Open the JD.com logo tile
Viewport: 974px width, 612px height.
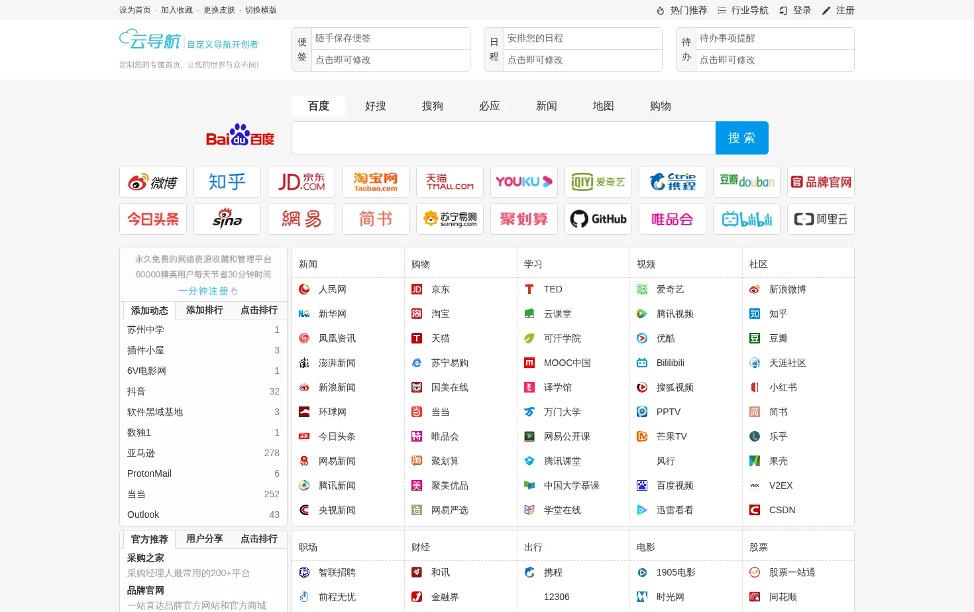pyautogui.click(x=301, y=182)
